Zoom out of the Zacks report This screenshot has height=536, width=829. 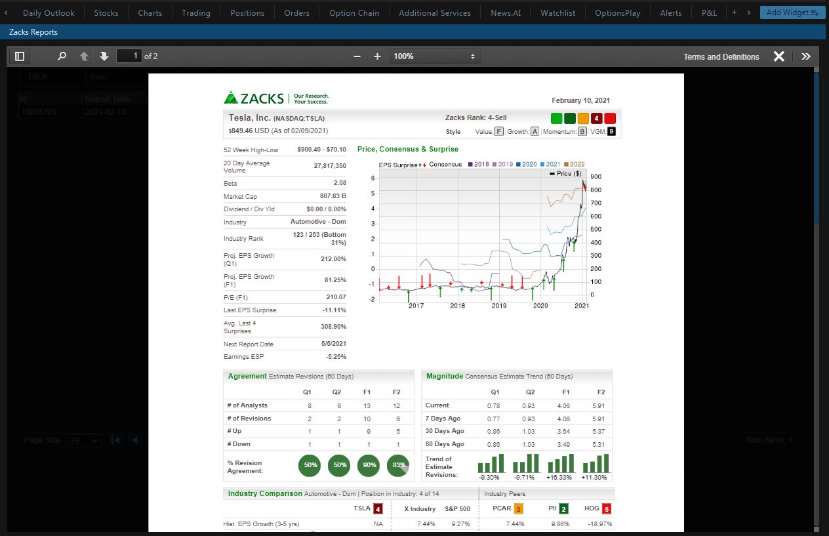coord(357,56)
